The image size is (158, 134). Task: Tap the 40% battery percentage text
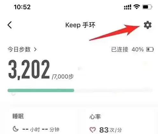coord(138,50)
